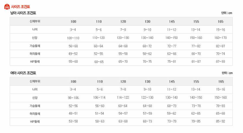Click the girls hip value 85~92
This screenshot has width=243, height=133.
220,121
